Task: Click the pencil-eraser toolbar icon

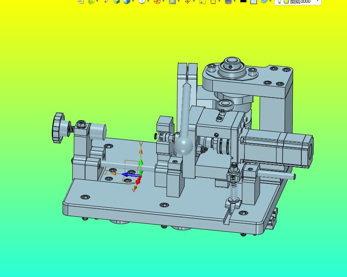Action: (x=106, y=1)
